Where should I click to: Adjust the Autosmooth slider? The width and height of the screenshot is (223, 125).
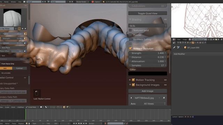pyautogui.click(x=11, y=43)
